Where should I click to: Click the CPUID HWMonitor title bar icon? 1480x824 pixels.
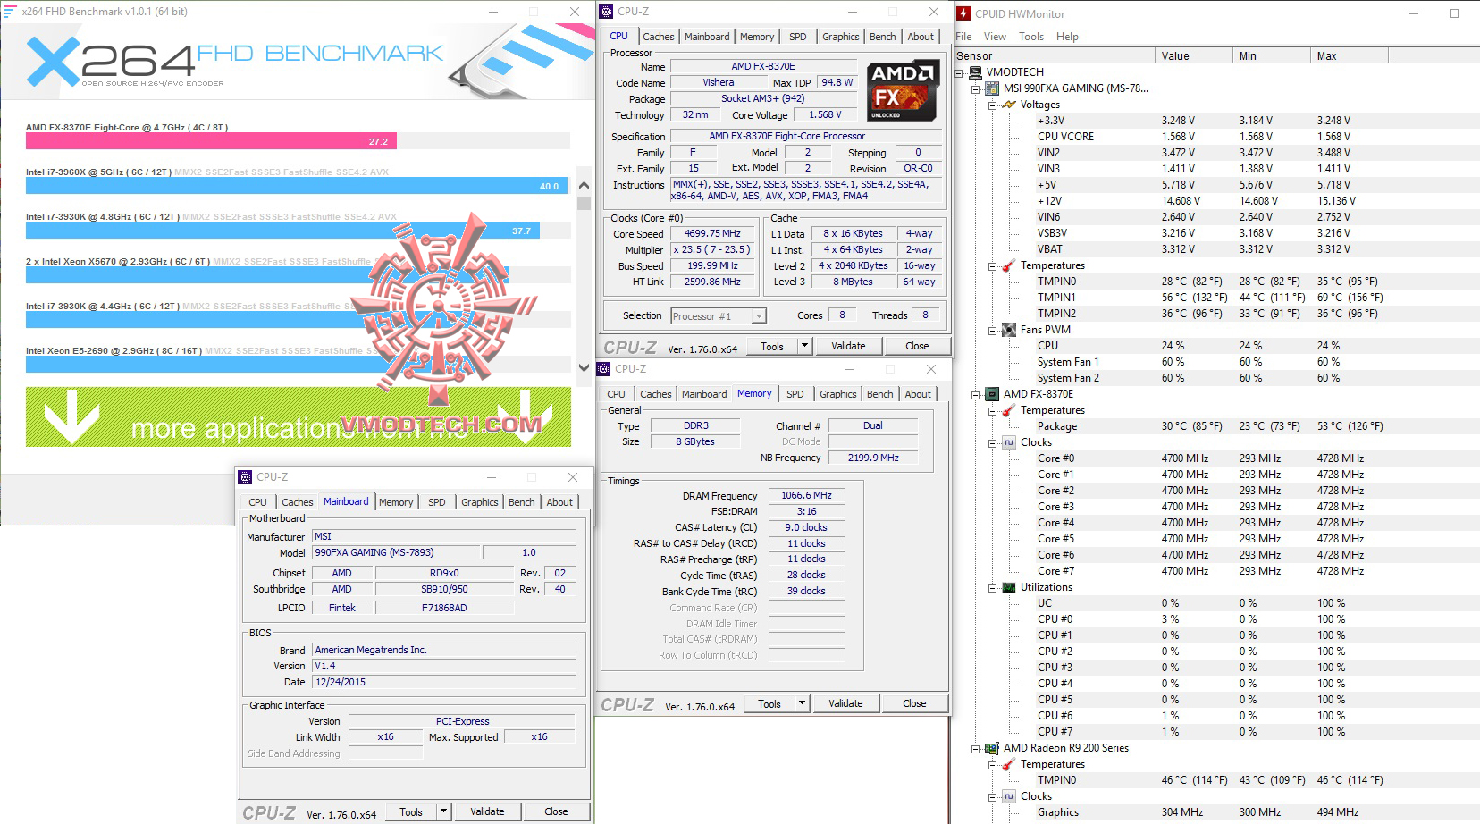coord(963,13)
